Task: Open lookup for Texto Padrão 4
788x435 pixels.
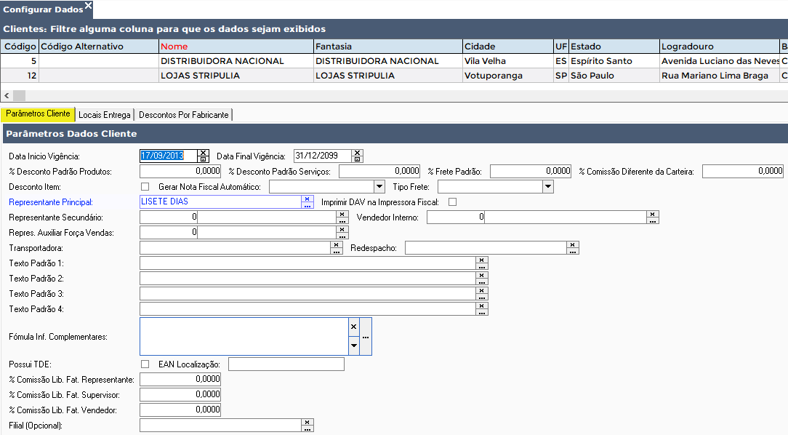Action: (481, 312)
